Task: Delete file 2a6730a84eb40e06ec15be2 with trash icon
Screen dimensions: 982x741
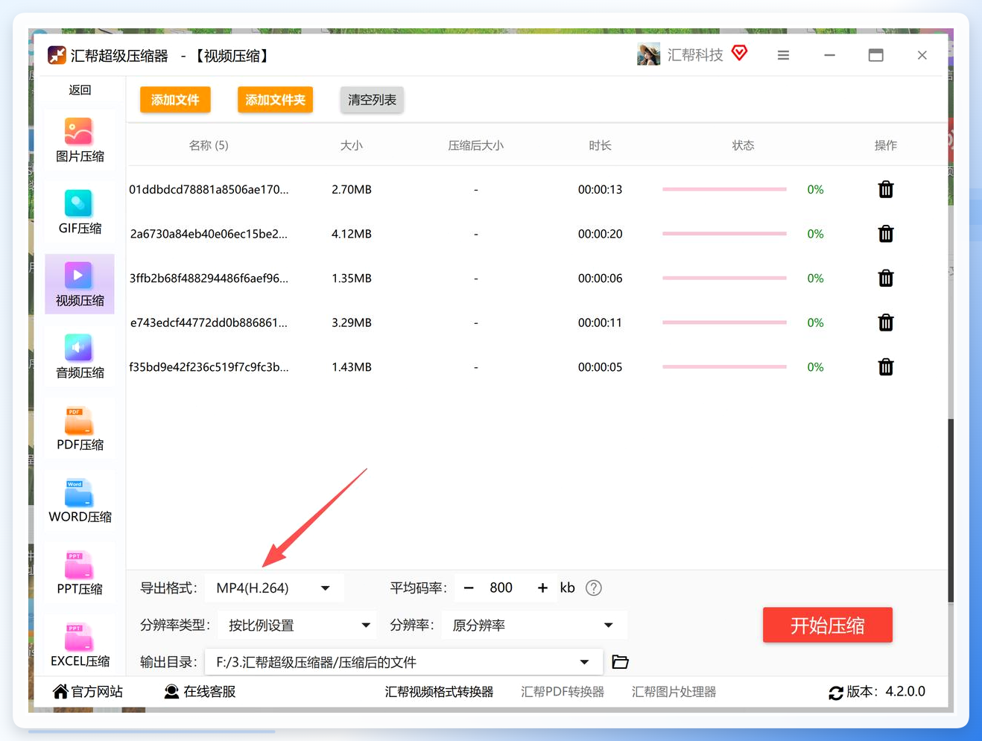Action: 885,234
